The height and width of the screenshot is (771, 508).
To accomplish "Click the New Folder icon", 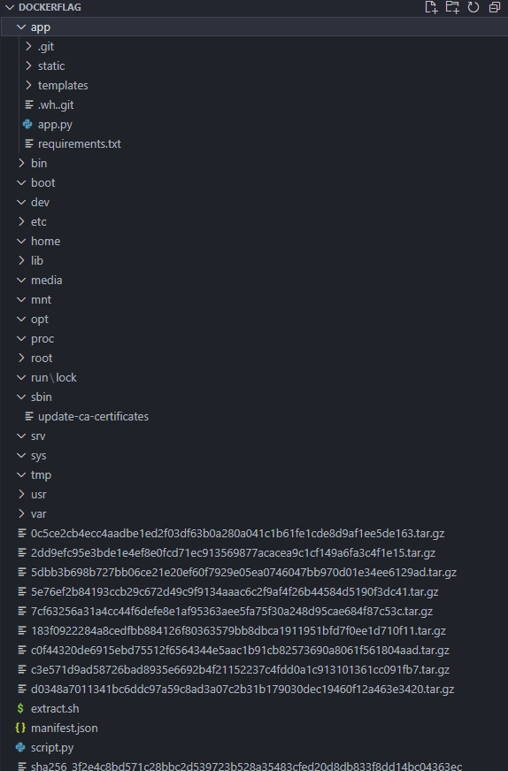I will (452, 7).
